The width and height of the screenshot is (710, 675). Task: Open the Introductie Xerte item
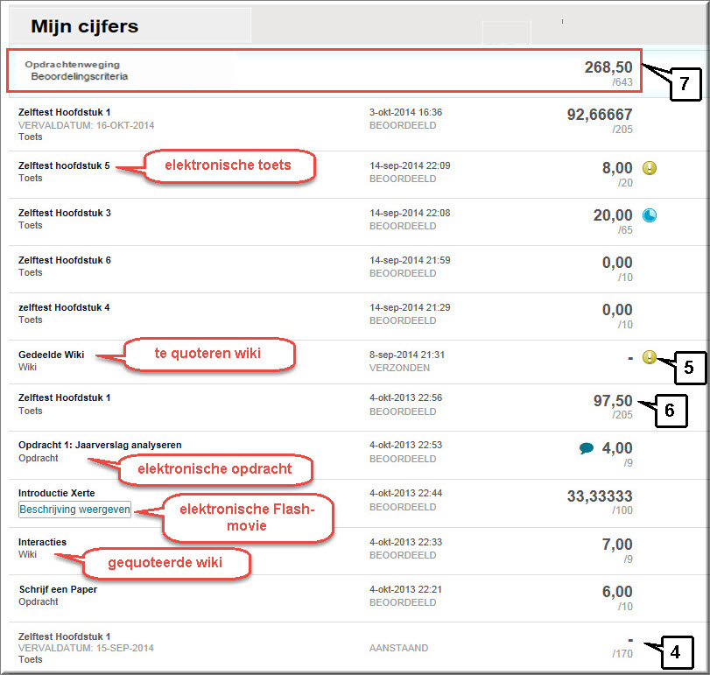57,493
